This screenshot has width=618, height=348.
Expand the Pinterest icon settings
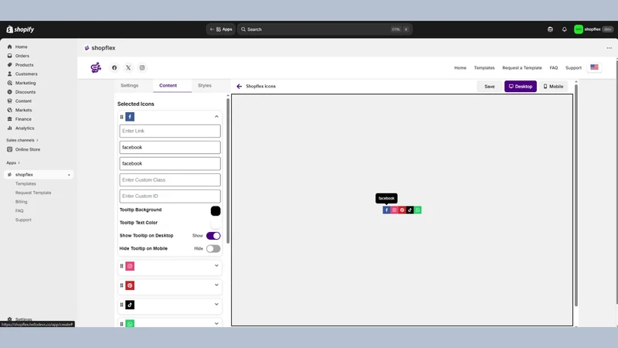(216, 285)
